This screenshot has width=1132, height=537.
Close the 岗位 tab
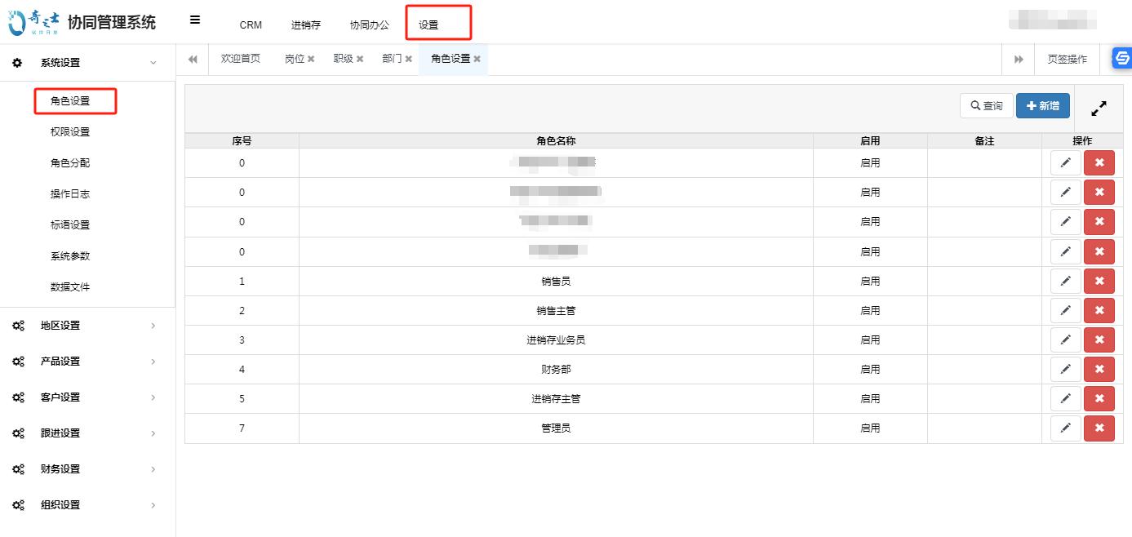coord(311,60)
